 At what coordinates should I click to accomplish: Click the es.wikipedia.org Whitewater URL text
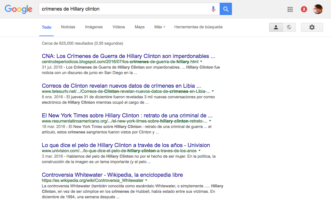(93, 181)
